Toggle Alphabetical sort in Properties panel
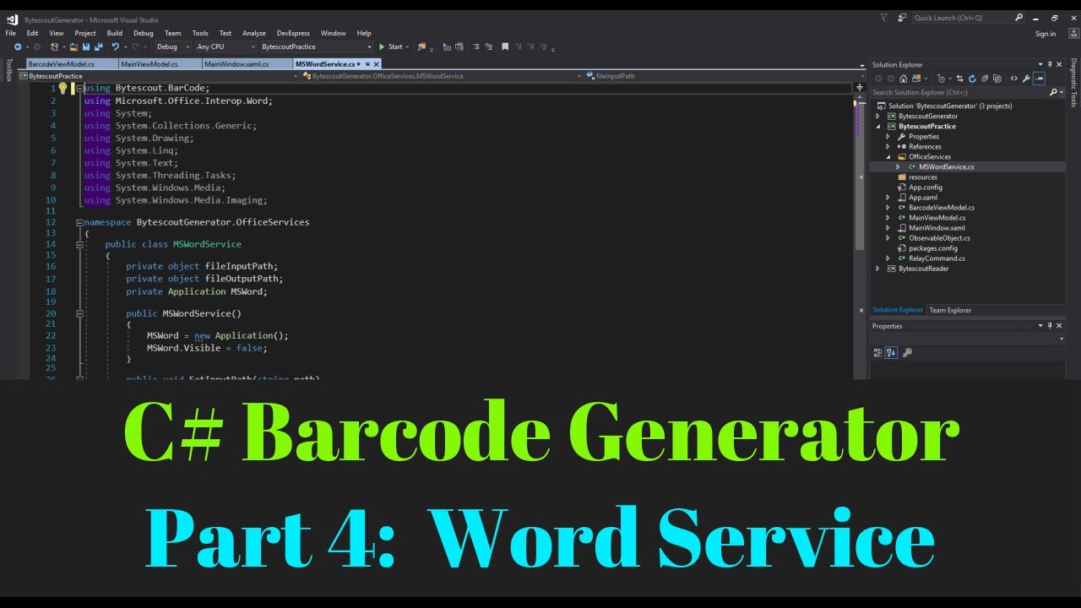The image size is (1081, 608). (x=891, y=352)
